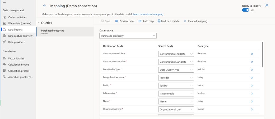Click the mapping table vertical scrollbar
The width and height of the screenshot is (275, 119).
click(x=262, y=55)
